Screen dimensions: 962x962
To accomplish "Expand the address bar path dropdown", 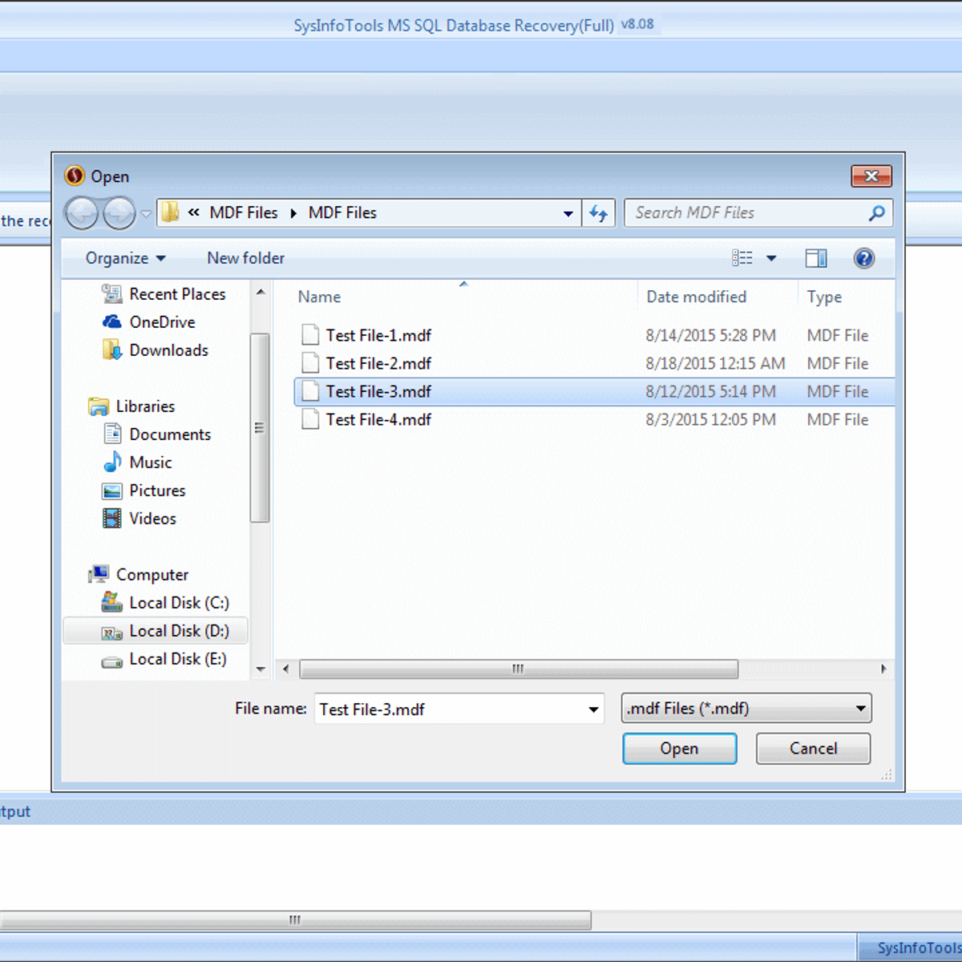I will click(x=568, y=213).
